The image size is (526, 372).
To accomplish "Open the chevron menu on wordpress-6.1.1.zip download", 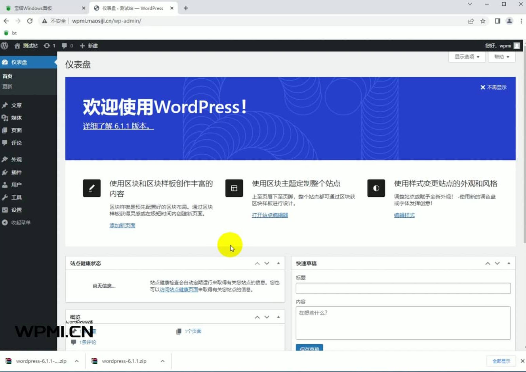I will pyautogui.click(x=162, y=361).
